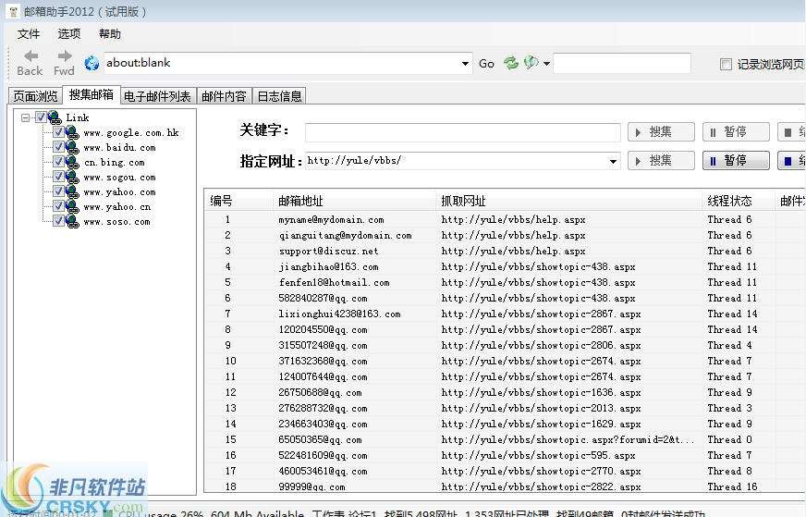The image size is (806, 517).
Task: Focus the 关键字 input field
Action: click(463, 132)
